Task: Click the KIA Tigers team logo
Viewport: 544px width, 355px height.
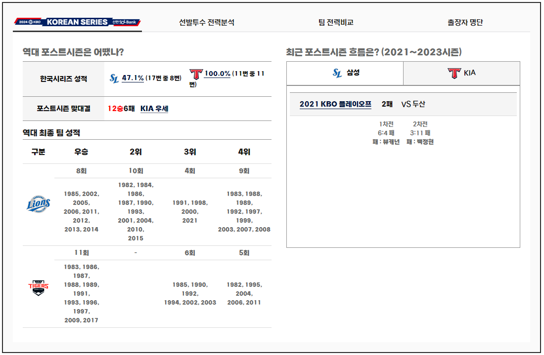Action: 38,287
